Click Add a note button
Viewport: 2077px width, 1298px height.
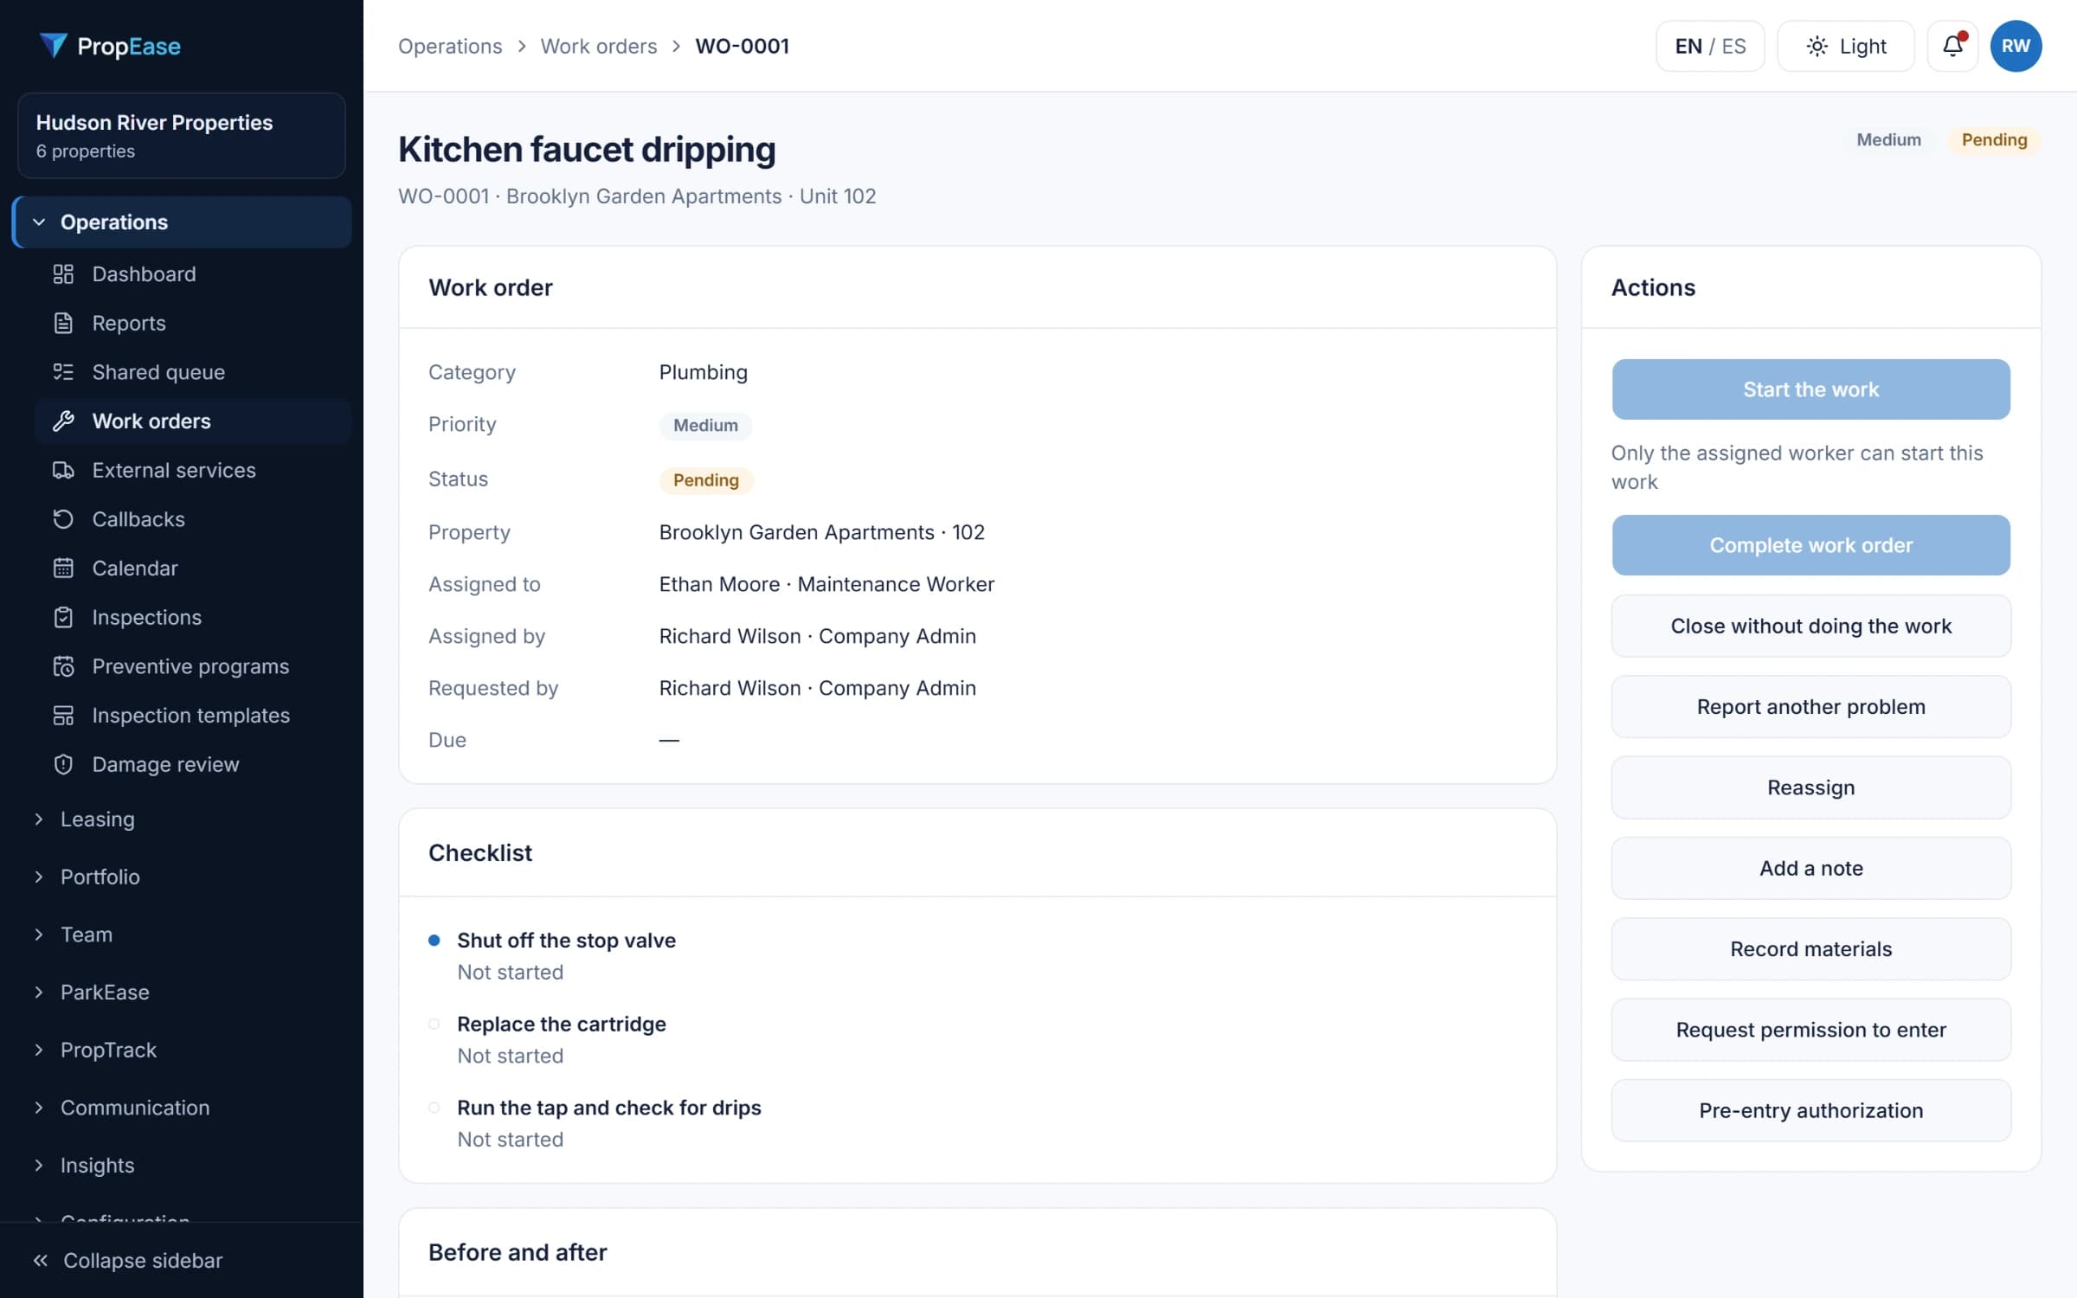point(1810,868)
